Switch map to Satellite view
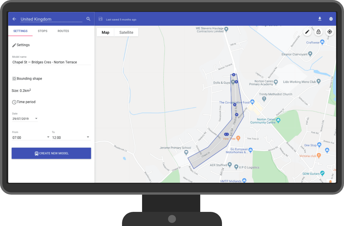Screen dimensions: 344x226 tap(126, 32)
